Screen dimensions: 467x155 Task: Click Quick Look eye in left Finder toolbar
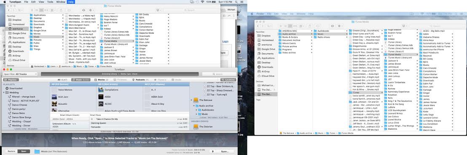pos(83,10)
